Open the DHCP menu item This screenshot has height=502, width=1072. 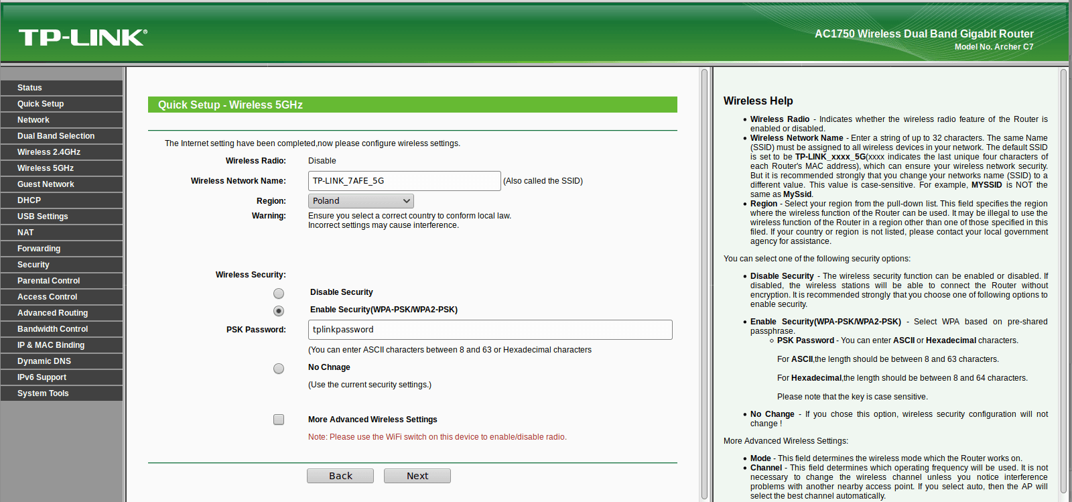click(62, 200)
